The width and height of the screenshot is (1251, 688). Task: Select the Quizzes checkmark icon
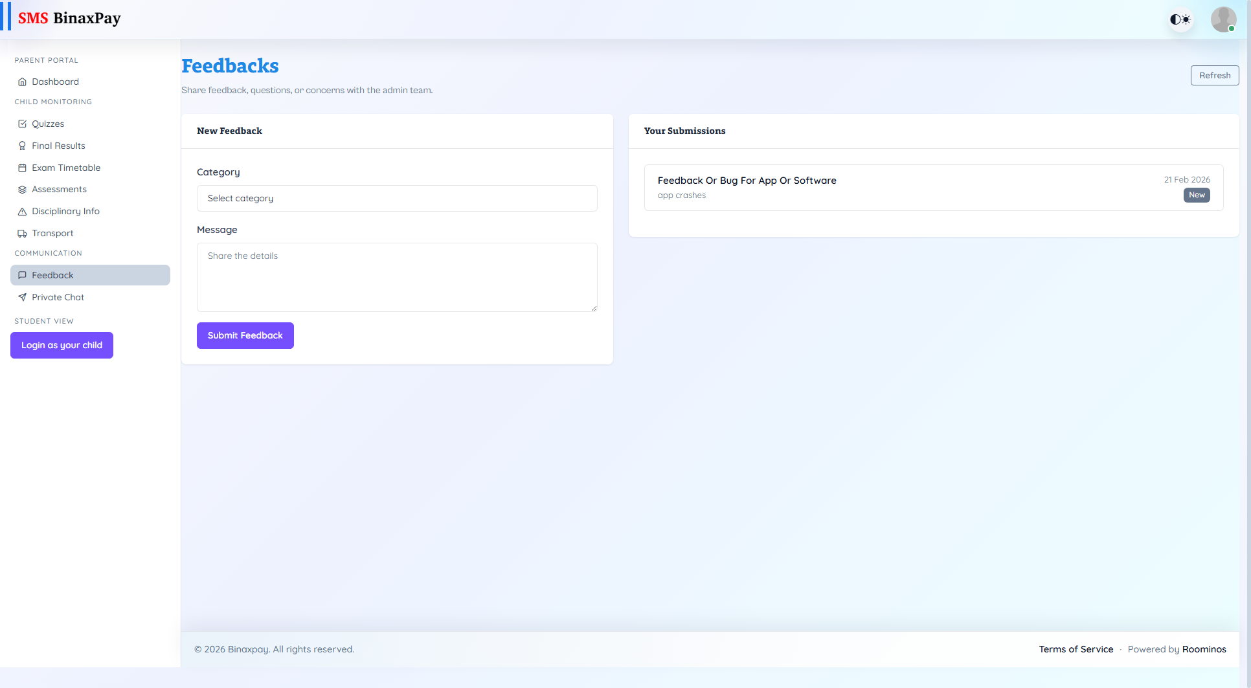click(x=23, y=124)
